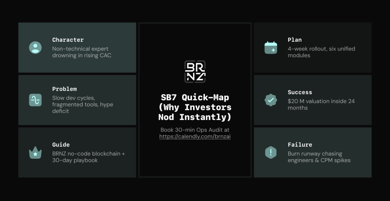Image resolution: width=390 pixels, height=201 pixels.
Task: Click "BRNZ no-code blockchain + 30-day playbook" text
Action: coord(88,157)
